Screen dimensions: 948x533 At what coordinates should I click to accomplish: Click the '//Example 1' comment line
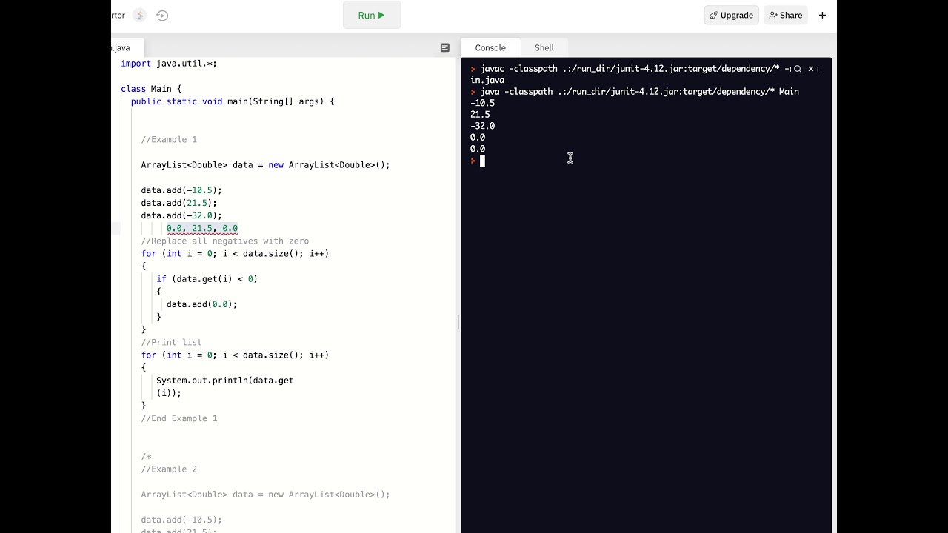[169, 139]
